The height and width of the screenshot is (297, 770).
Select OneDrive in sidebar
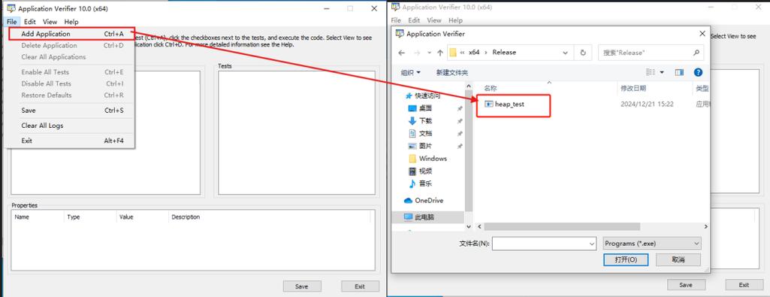424,201
